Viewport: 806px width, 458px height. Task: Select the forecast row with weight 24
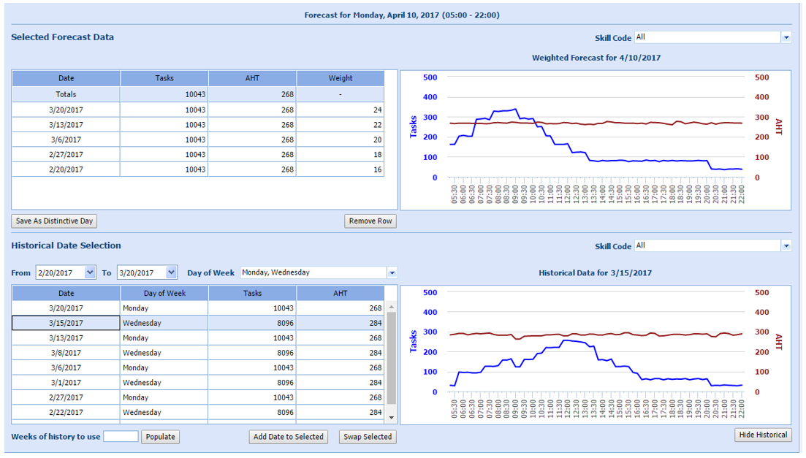point(197,110)
